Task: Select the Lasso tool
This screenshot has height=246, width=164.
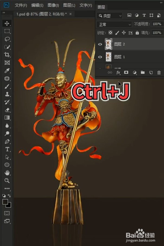Action: [x=7, y=39]
